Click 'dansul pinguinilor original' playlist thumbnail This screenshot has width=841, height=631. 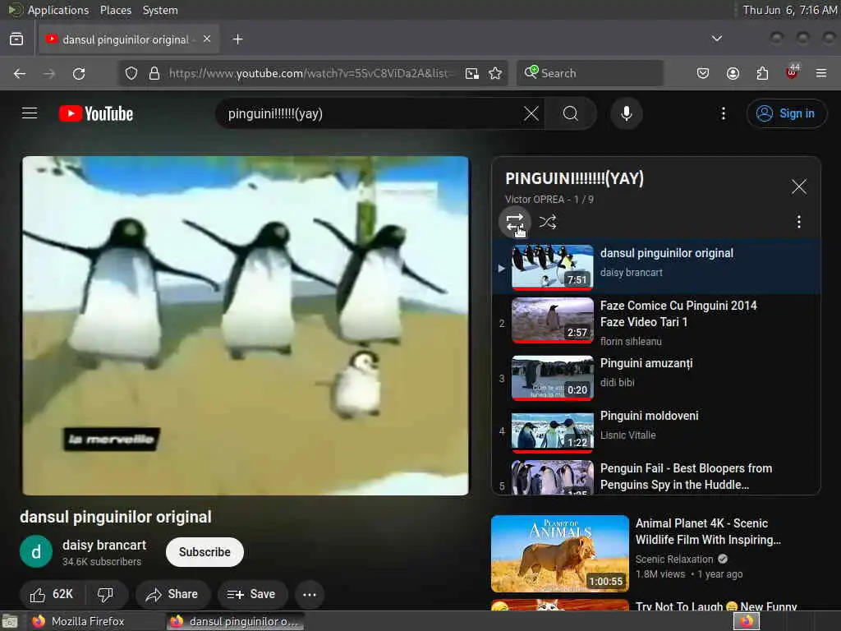coord(553,267)
